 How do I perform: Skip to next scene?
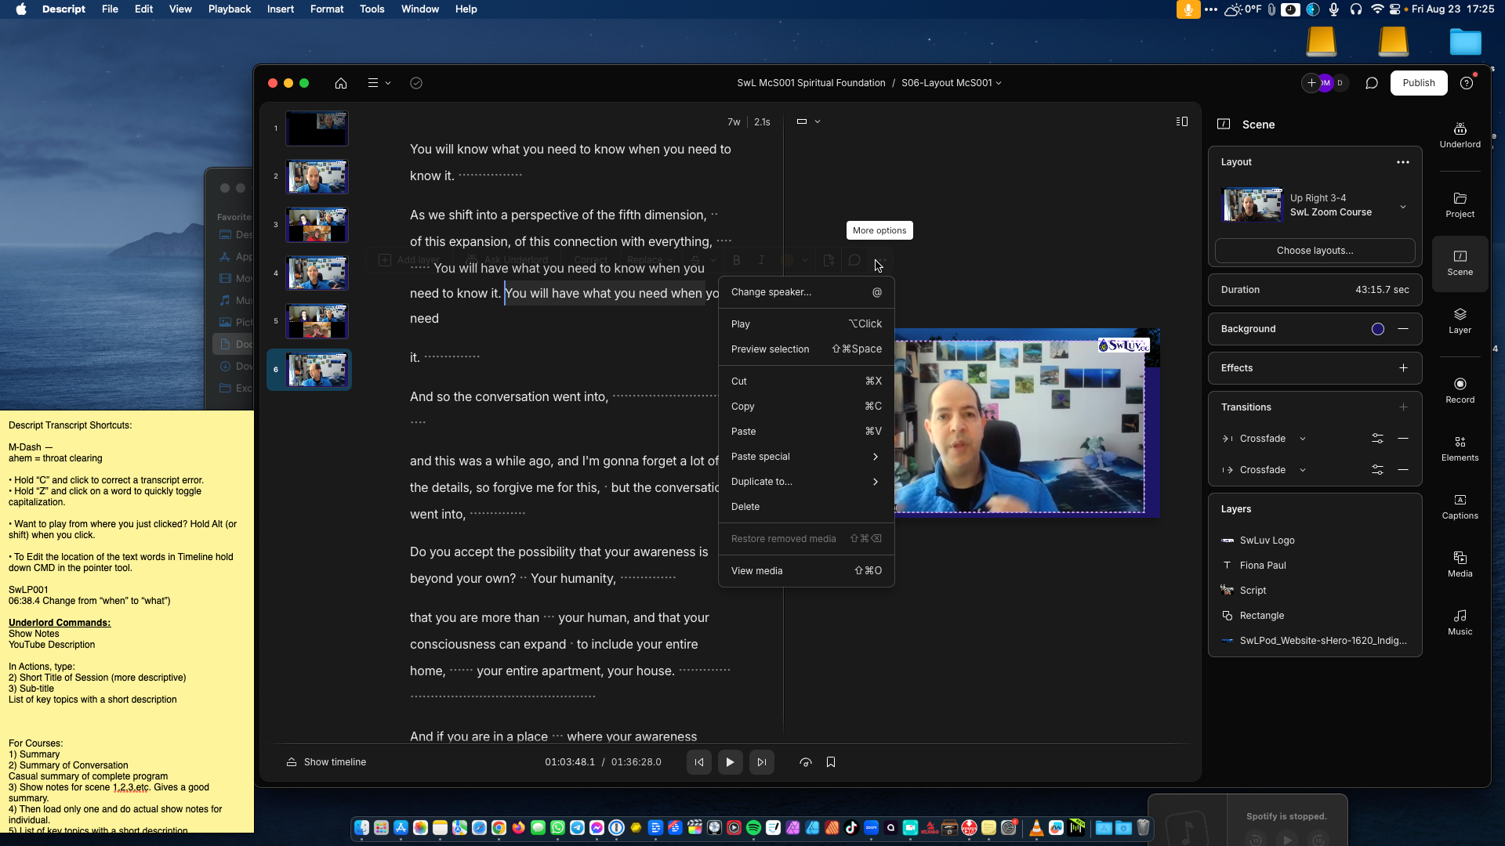click(761, 762)
